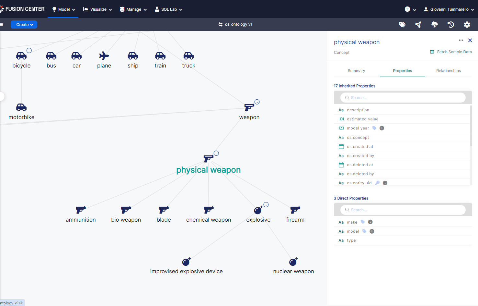Click the plane node icon

(104, 56)
